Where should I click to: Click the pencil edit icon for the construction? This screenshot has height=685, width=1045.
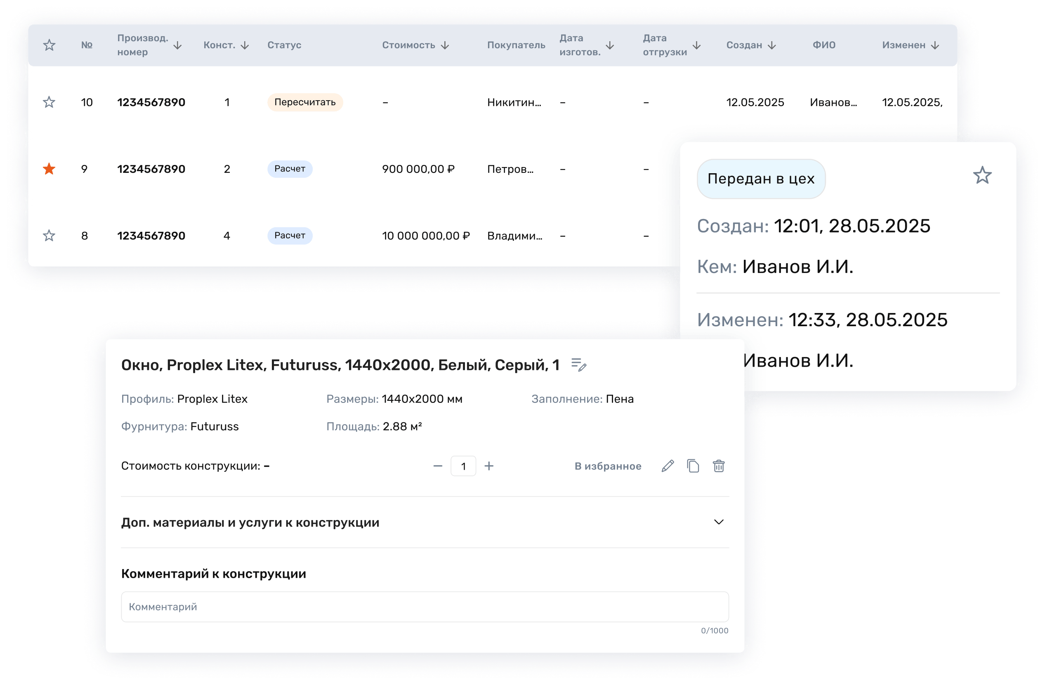[668, 466]
